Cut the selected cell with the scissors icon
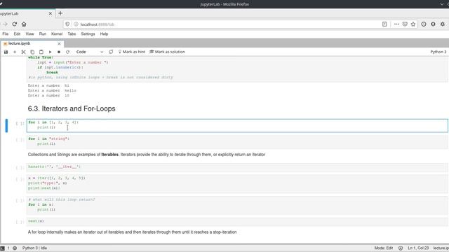 tap(23, 52)
